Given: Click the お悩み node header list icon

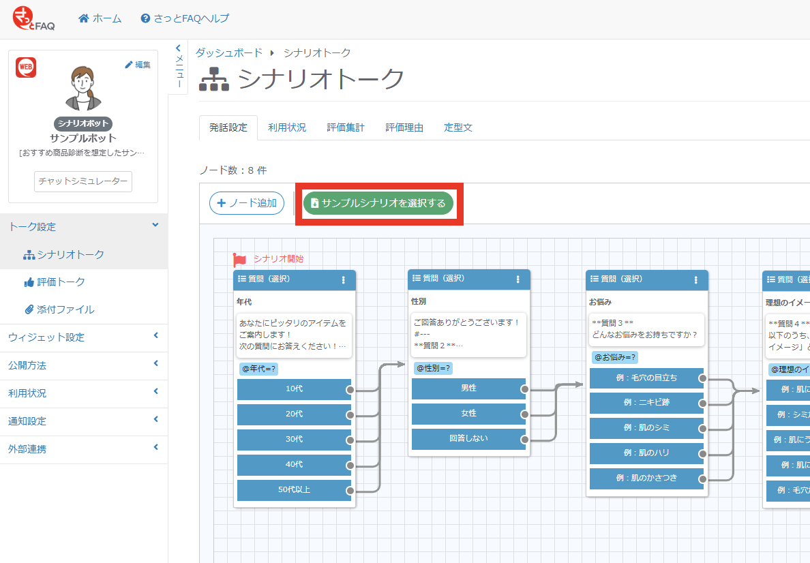Looking at the screenshot, I should 594,279.
